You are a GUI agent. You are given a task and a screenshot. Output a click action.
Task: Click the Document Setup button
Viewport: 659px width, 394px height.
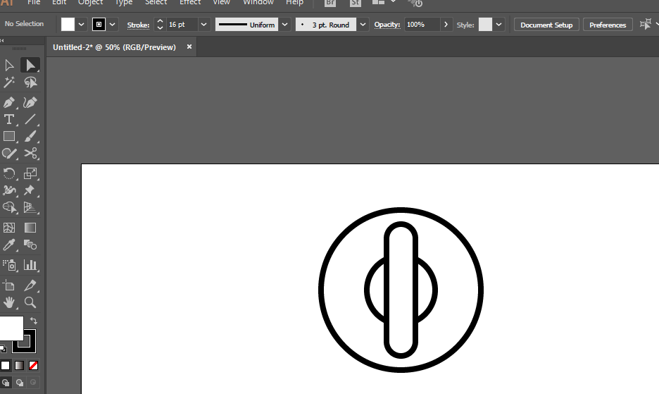[x=546, y=25]
